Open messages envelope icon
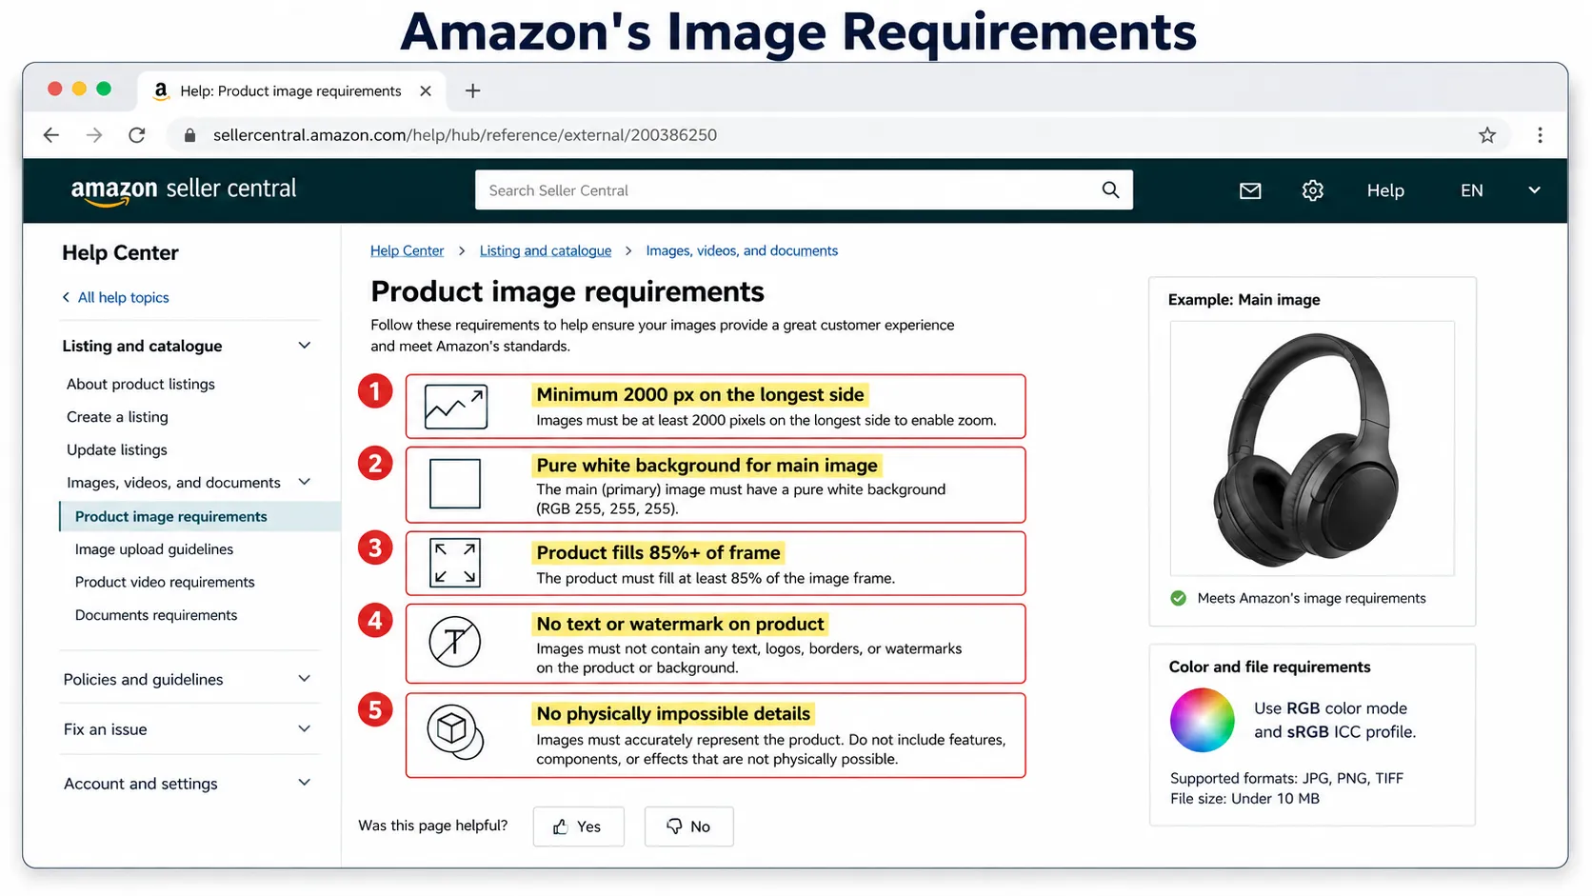1592x896 pixels. coord(1250,190)
